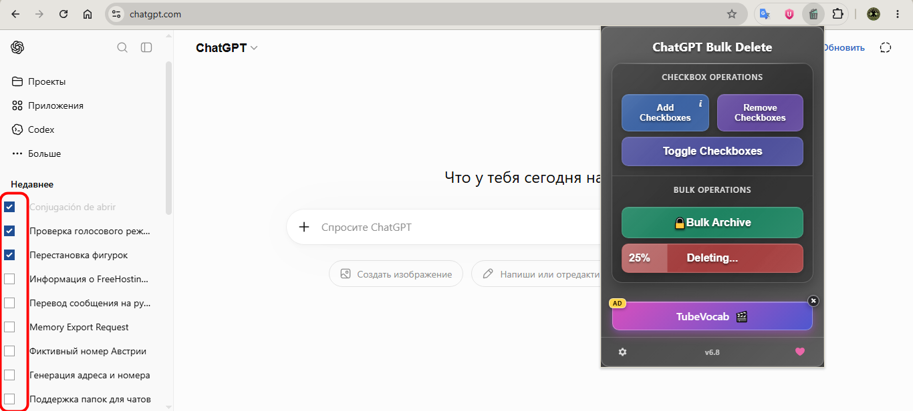913x411 pixels.
Task: Click the dashed circle temporary chat icon
Action: (886, 47)
